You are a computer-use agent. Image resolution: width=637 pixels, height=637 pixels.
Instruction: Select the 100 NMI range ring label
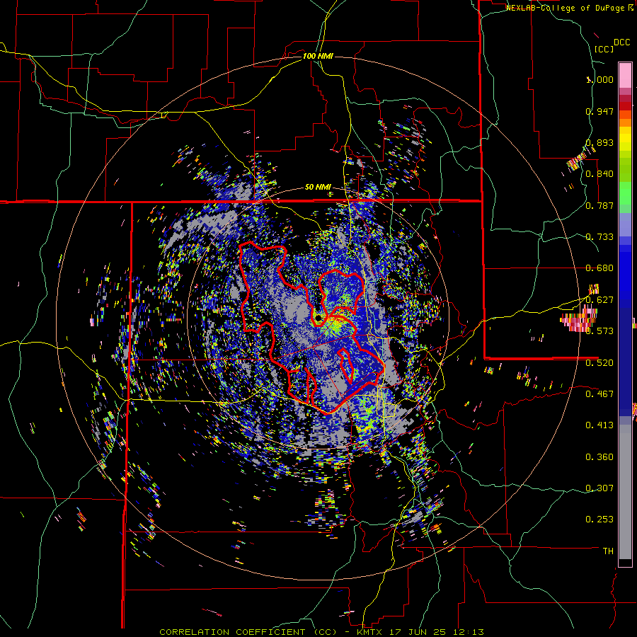pos(318,56)
